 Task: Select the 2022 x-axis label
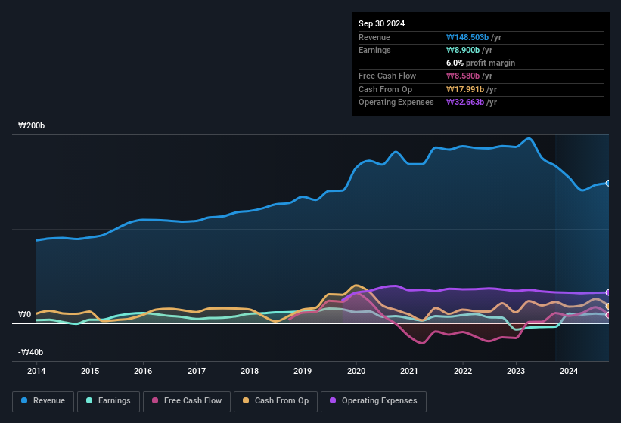click(x=463, y=371)
